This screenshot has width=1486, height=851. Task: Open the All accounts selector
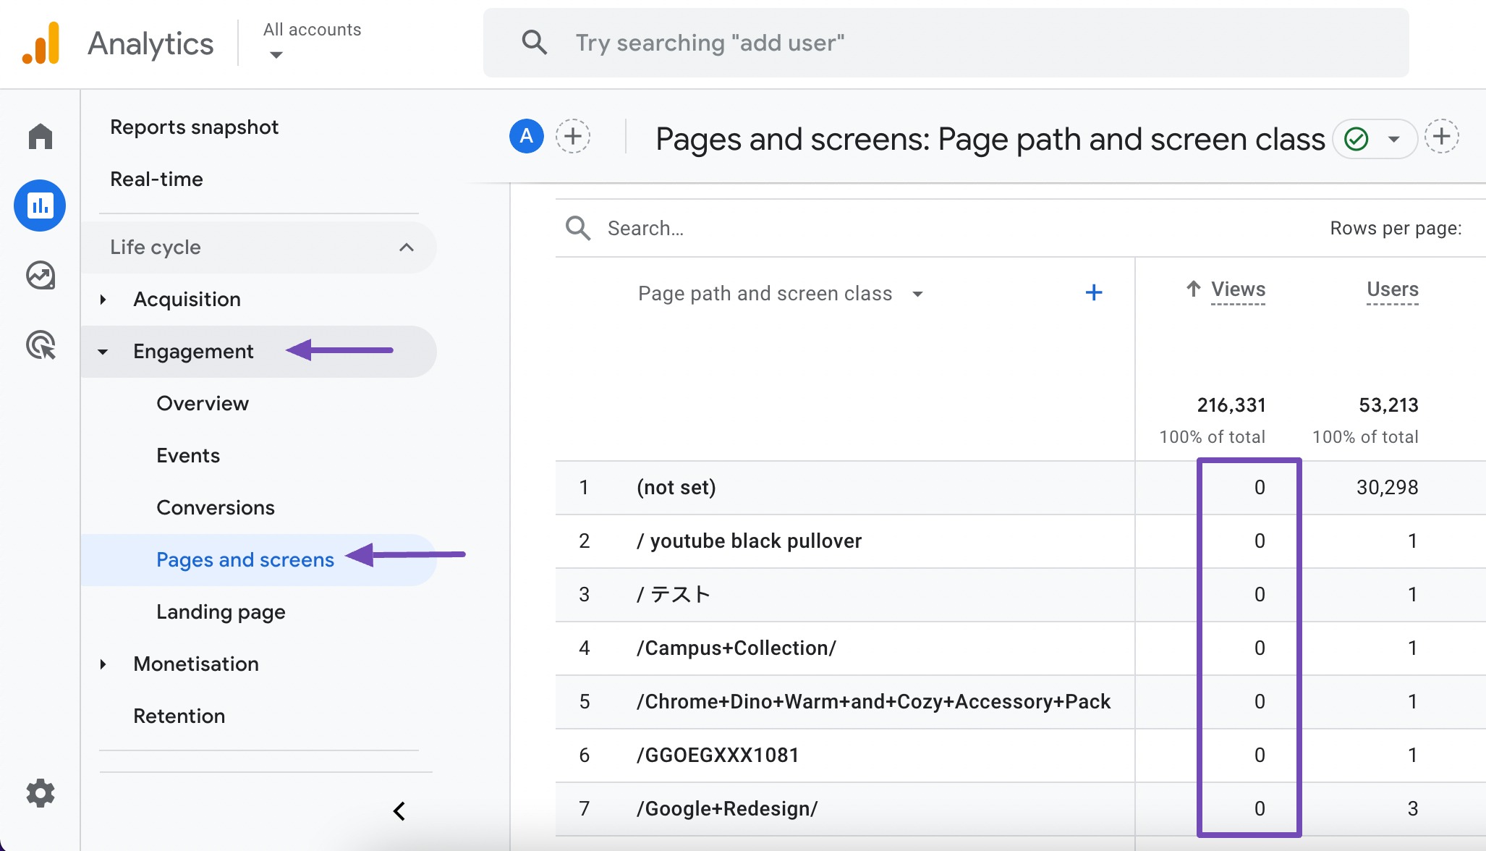[311, 41]
